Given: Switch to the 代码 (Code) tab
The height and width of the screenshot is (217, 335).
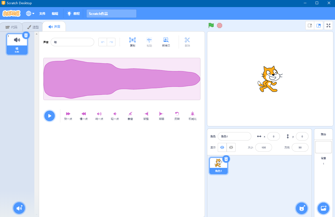Looking at the screenshot, I should pyautogui.click(x=12, y=26).
